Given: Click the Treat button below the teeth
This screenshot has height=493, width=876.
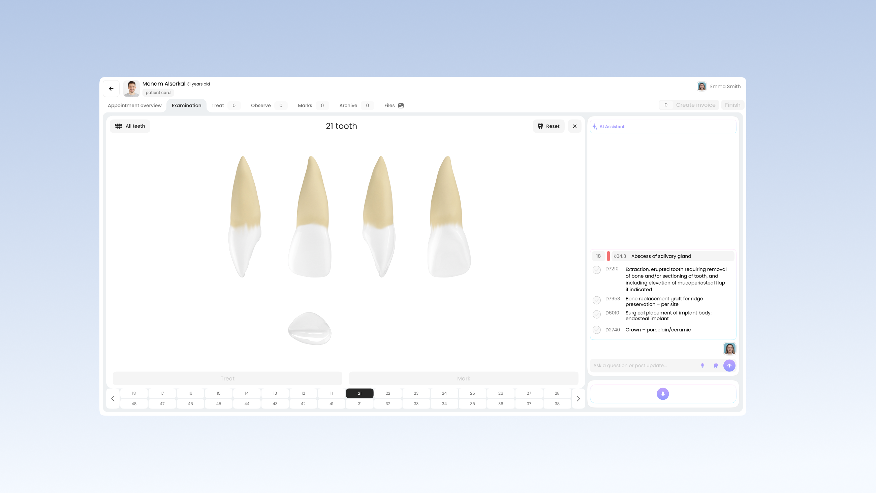Looking at the screenshot, I should [227, 379].
